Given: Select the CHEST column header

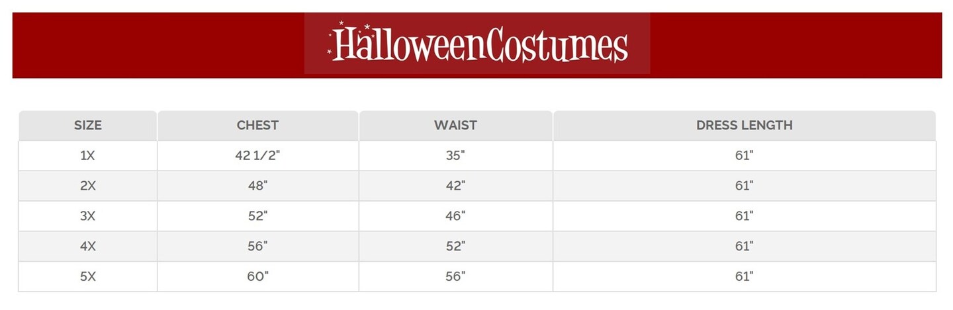Looking at the screenshot, I should coord(257,125).
